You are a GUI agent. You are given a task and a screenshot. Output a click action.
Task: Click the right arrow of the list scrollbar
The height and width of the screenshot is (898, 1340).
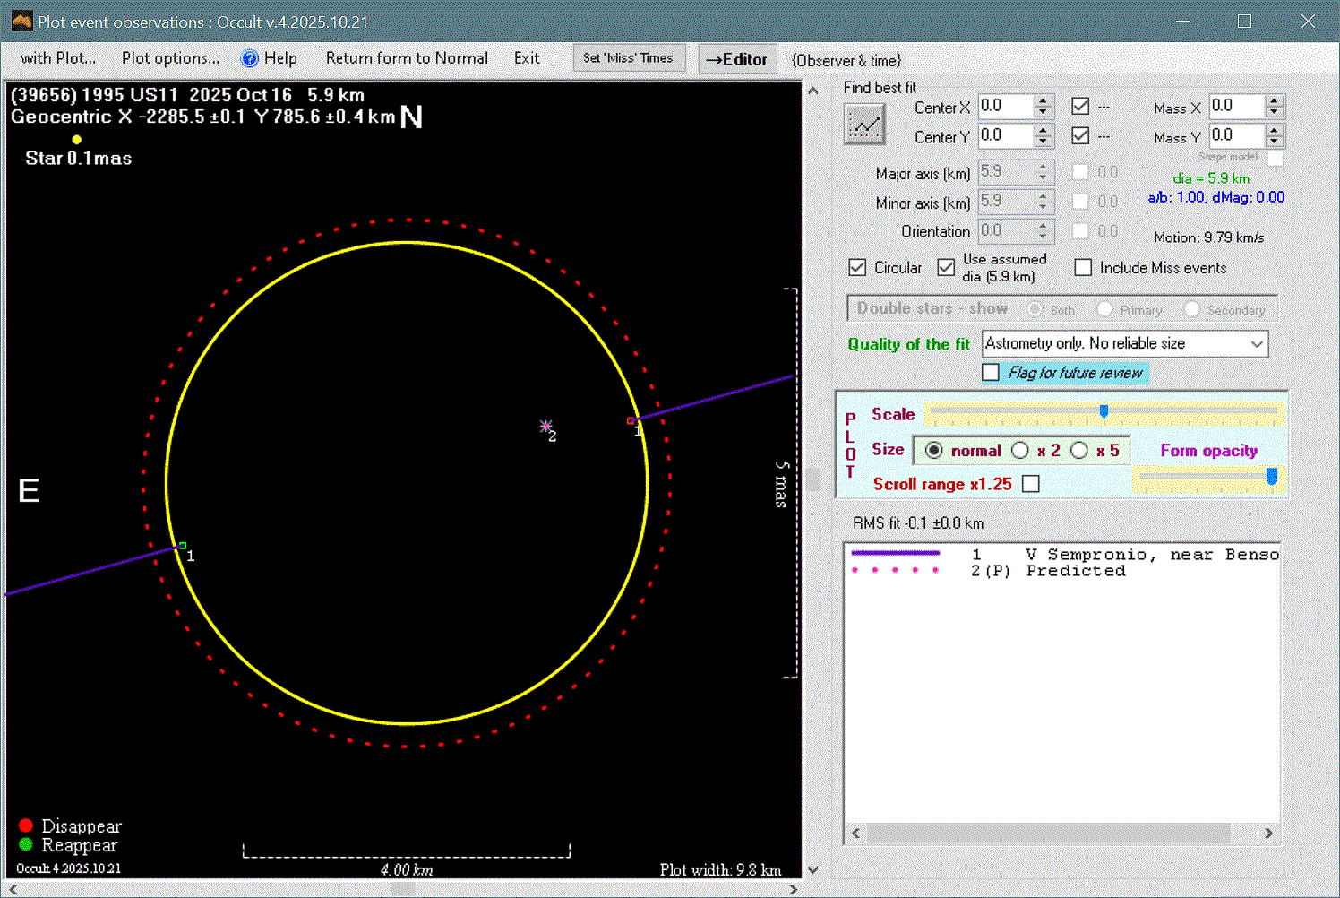(x=1268, y=833)
